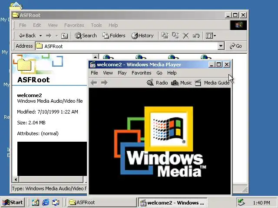Click the Size: 2.04 MB text
278x208 pixels.
point(31,123)
